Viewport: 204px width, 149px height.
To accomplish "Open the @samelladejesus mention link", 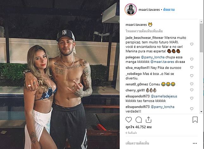I will pyautogui.click(x=164, y=96).
